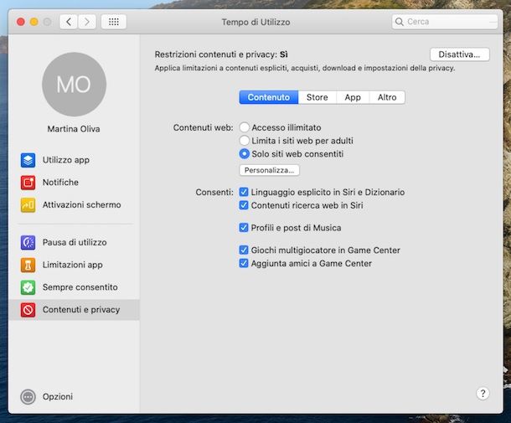
Task: Click the MO user avatar
Action: pyautogui.click(x=74, y=84)
